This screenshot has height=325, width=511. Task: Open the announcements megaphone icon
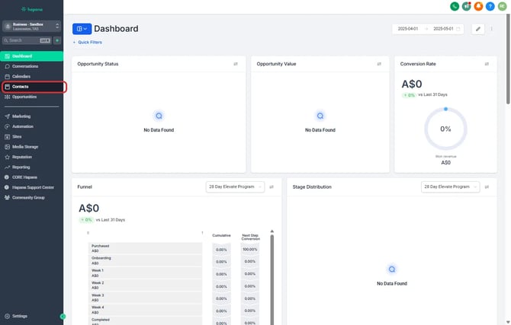pos(466,6)
